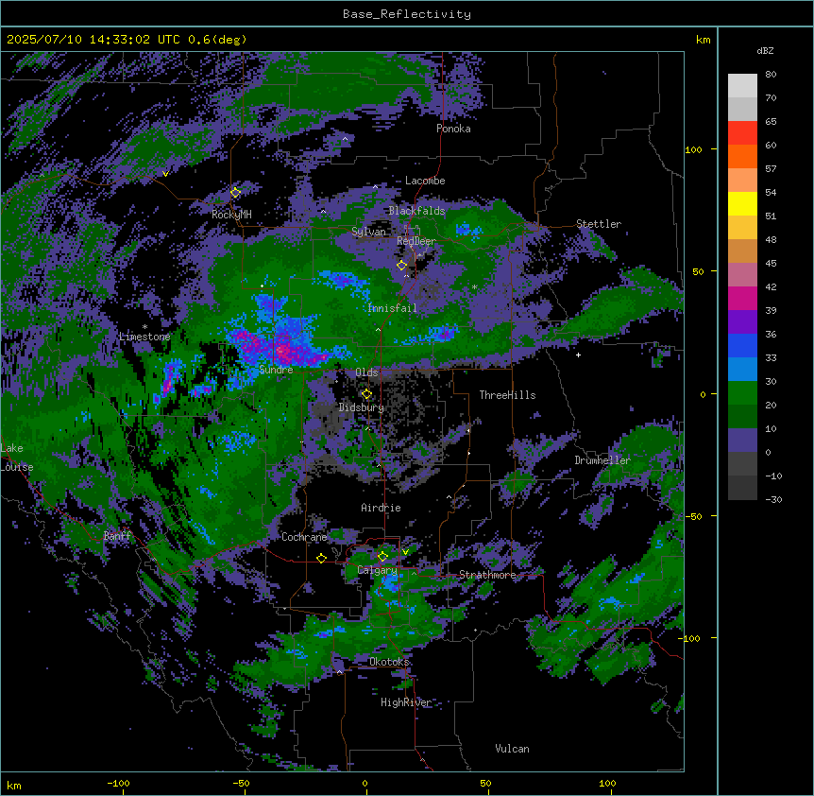Viewport: 814px width, 796px height.
Task: Click the yellow diamond marker between Olds and Didsbury
Action: point(366,394)
